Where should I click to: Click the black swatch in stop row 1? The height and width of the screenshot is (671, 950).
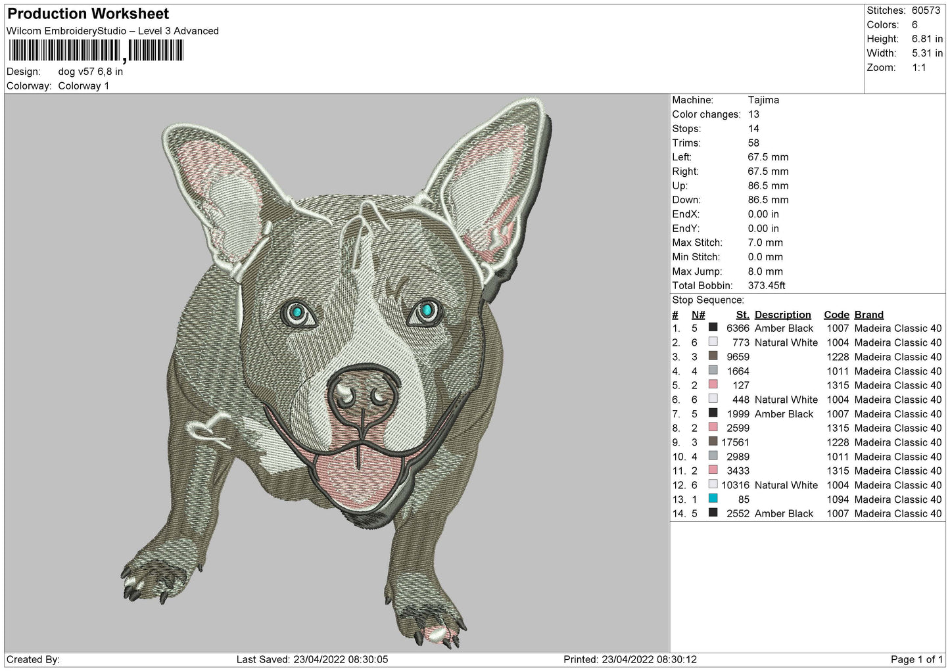713,327
